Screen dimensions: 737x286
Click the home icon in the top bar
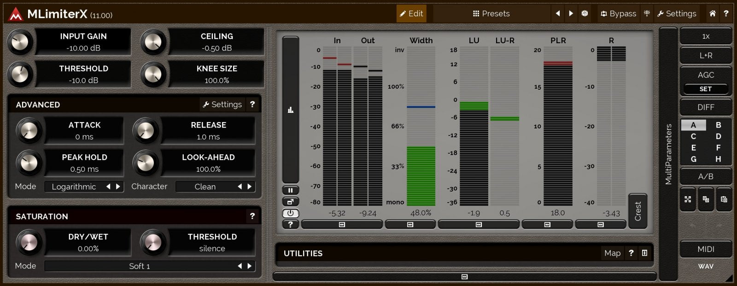[x=712, y=13]
